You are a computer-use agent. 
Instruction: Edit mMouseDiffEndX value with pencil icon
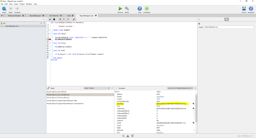coord(194,111)
